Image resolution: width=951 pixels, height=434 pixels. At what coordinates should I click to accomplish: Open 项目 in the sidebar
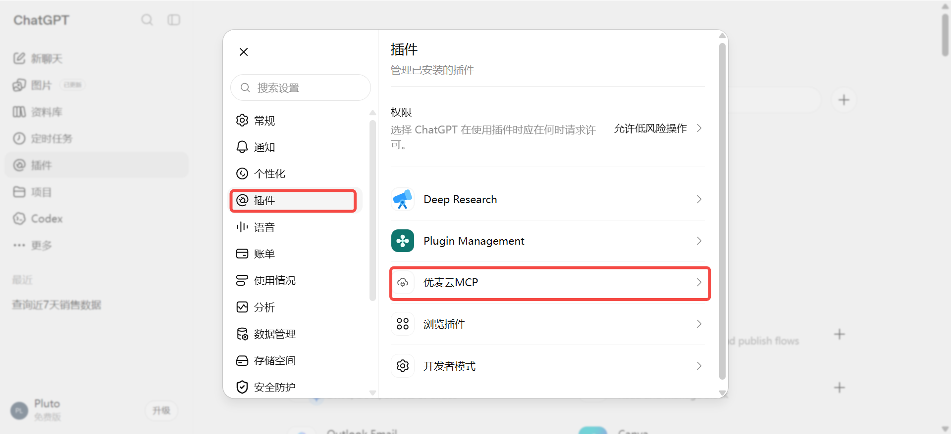click(x=97, y=192)
